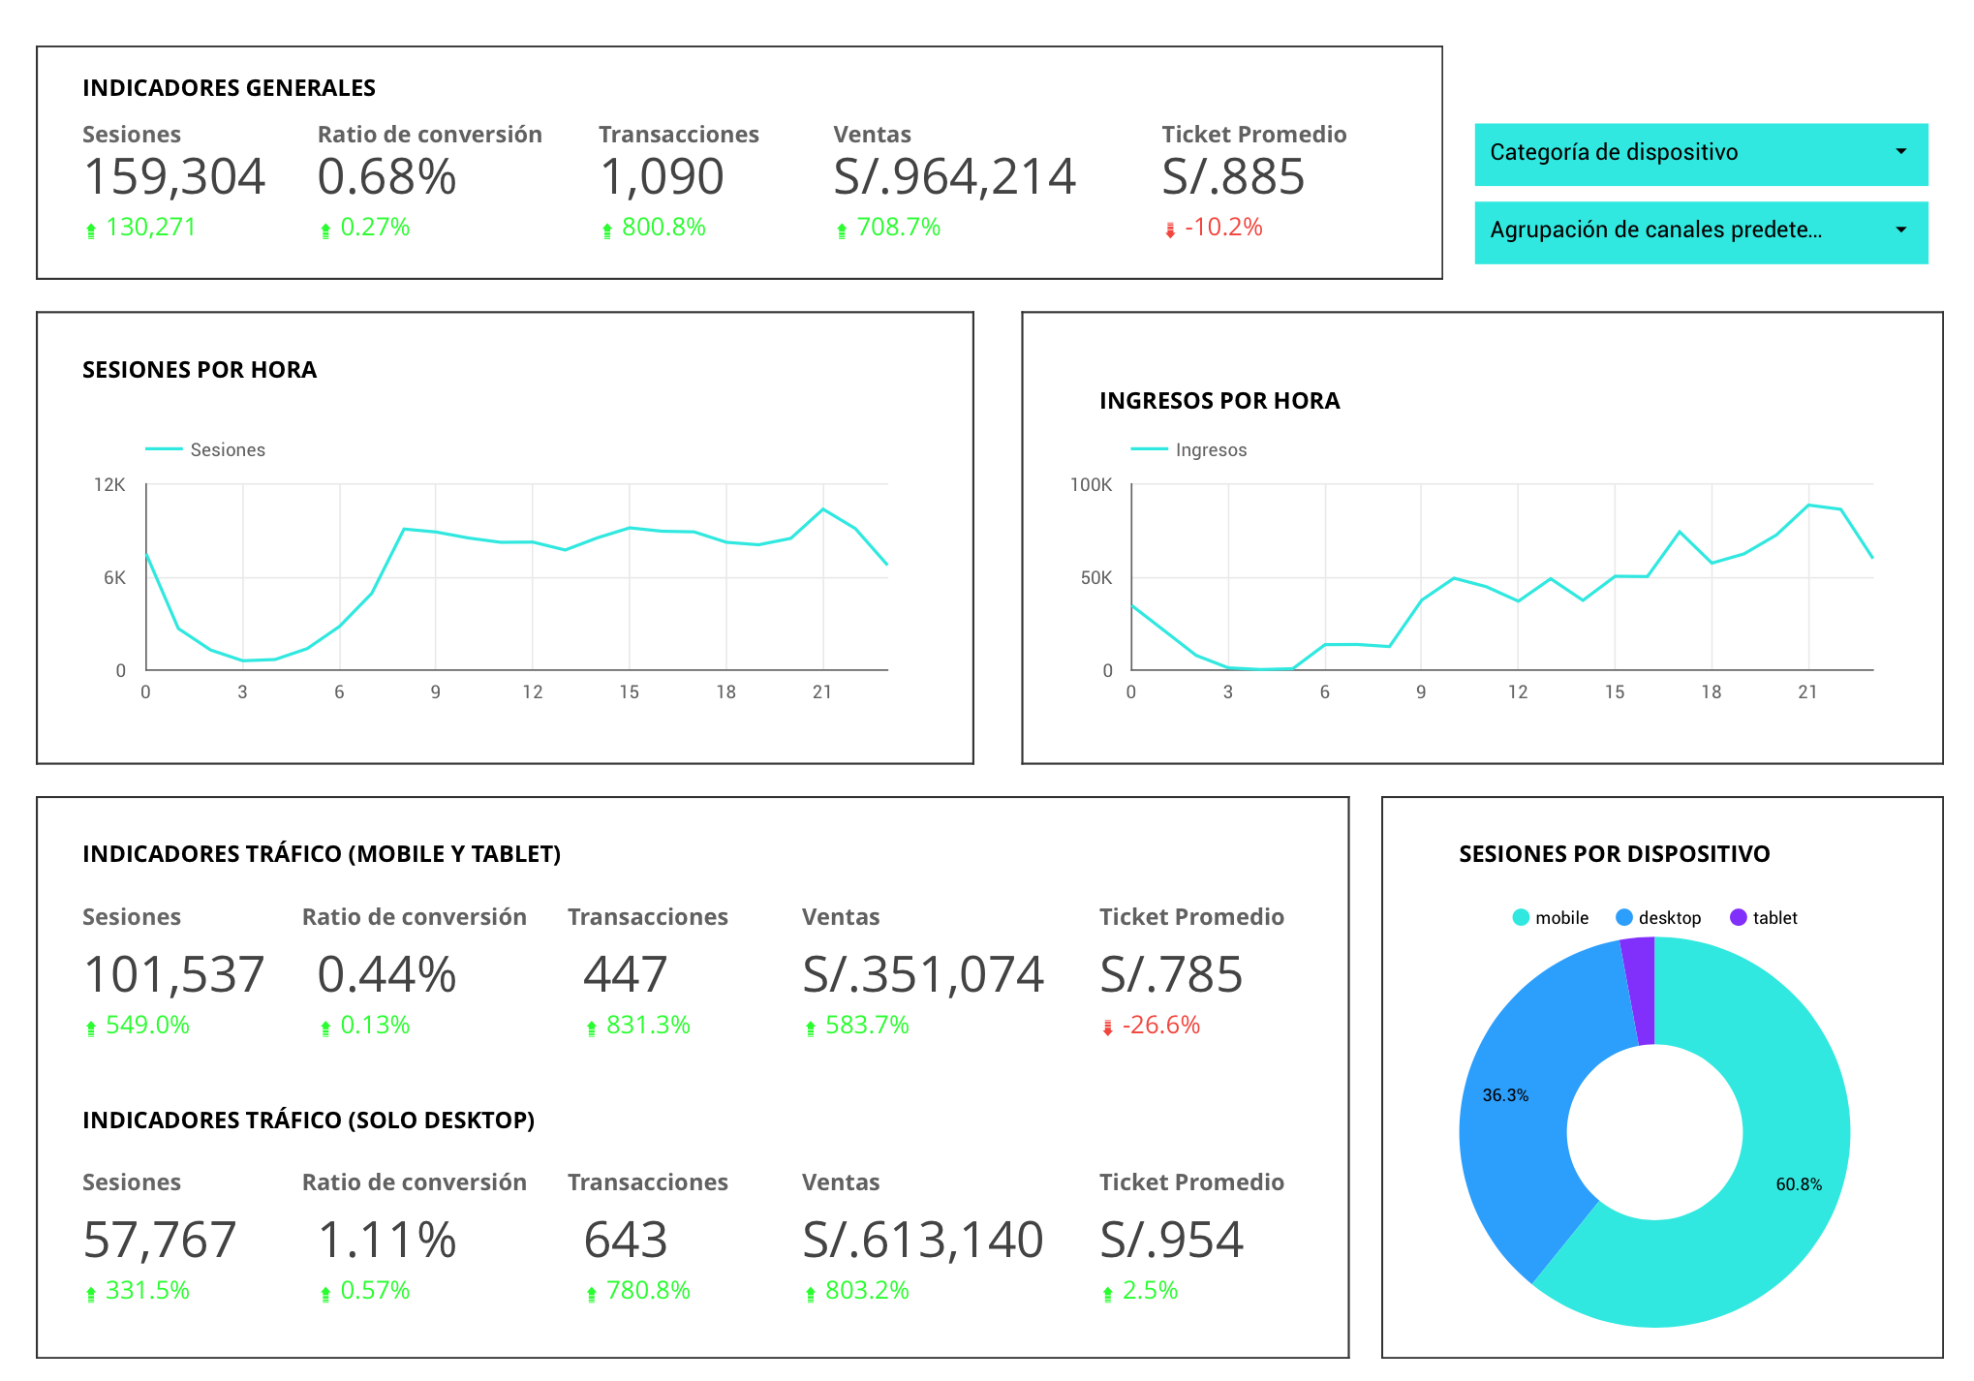Click the green arrow next to 831.3% mobile transactions
The image size is (1974, 1381).
click(x=590, y=1026)
